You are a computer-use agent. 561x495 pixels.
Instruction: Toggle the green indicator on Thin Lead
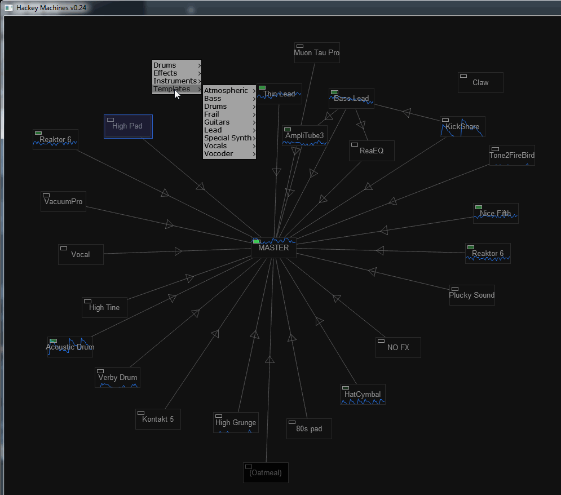(x=262, y=87)
